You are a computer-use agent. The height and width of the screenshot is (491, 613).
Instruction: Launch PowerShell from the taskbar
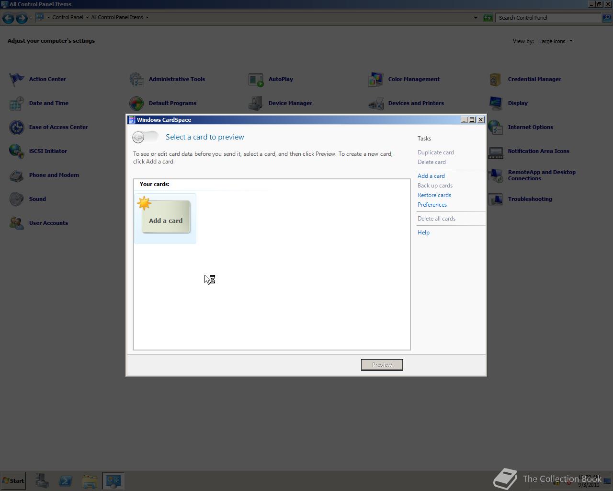pyautogui.click(x=66, y=481)
